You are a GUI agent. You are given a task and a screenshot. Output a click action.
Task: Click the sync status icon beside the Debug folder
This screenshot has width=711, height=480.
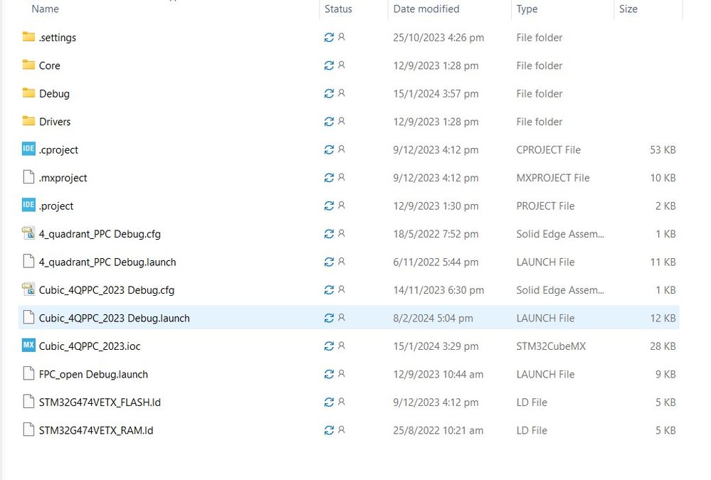(328, 93)
